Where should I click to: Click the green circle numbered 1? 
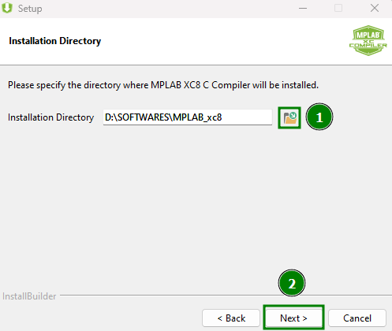[319, 117]
